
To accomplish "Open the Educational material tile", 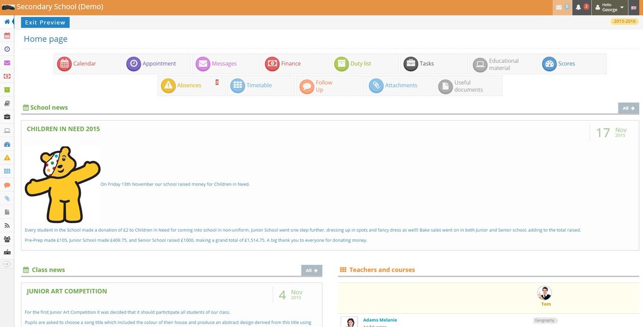I will click(503, 64).
